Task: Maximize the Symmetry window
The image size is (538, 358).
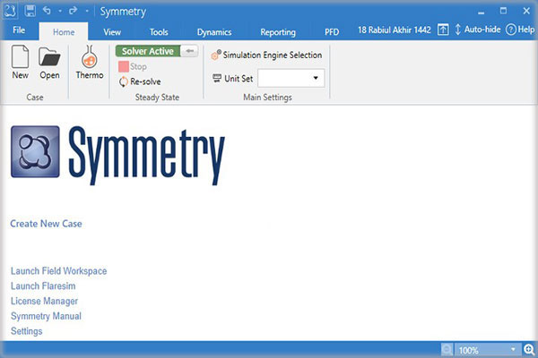Action: 503,11
